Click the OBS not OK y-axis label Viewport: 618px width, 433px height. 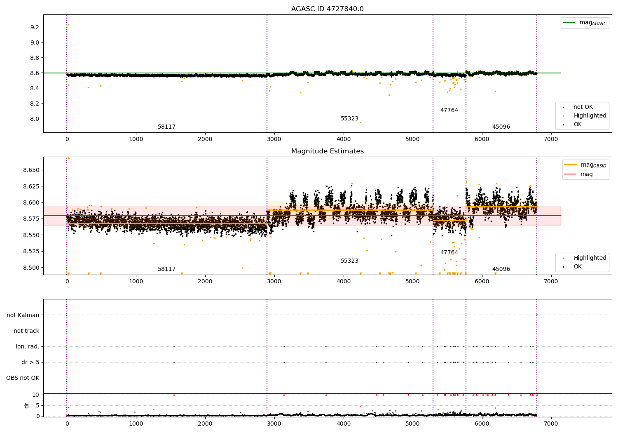pyautogui.click(x=23, y=378)
